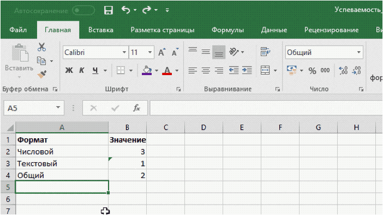Click the Orientation text rotation icon

[234, 52]
